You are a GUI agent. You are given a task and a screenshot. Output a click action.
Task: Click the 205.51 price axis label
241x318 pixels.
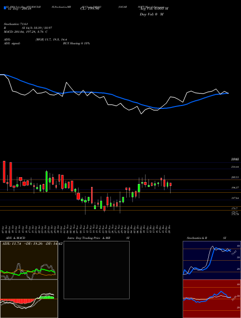click(236, 177)
